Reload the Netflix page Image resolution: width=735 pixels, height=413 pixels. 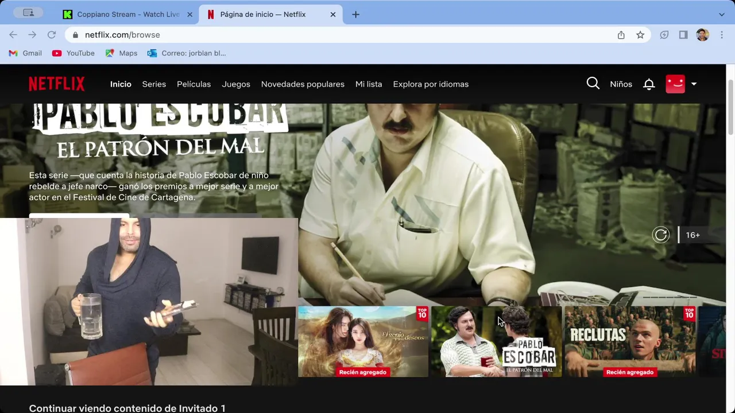52,35
